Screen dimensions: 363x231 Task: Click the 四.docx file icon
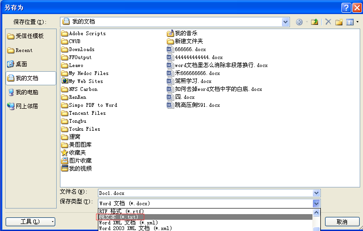(170, 97)
